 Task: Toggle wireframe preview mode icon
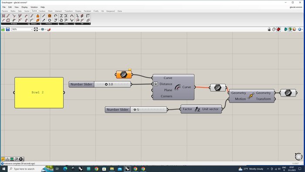[x=274, y=29]
